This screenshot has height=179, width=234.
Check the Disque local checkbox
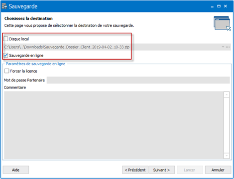click(x=6, y=39)
